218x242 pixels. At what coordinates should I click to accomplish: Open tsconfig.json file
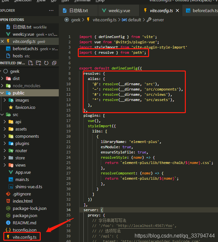tap(29, 230)
